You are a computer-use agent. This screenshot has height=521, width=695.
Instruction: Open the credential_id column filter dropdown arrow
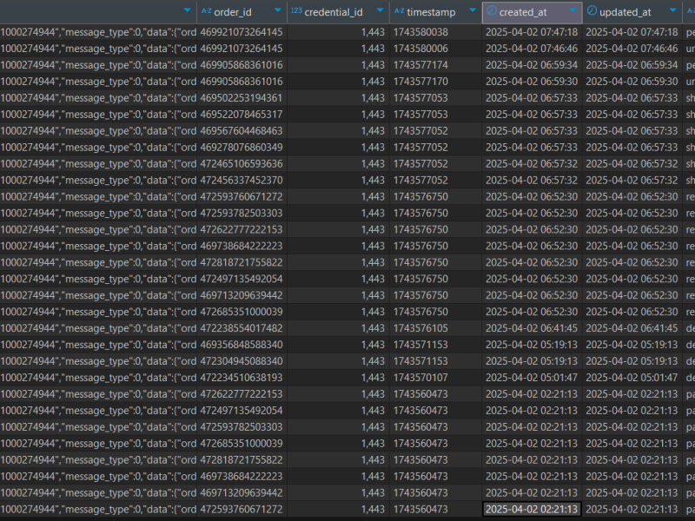(378, 11)
